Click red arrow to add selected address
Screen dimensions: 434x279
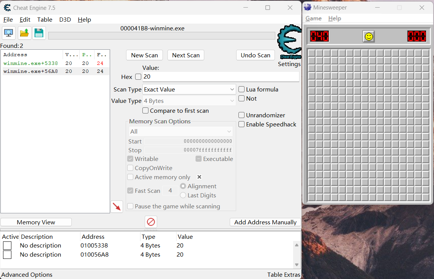click(x=117, y=206)
